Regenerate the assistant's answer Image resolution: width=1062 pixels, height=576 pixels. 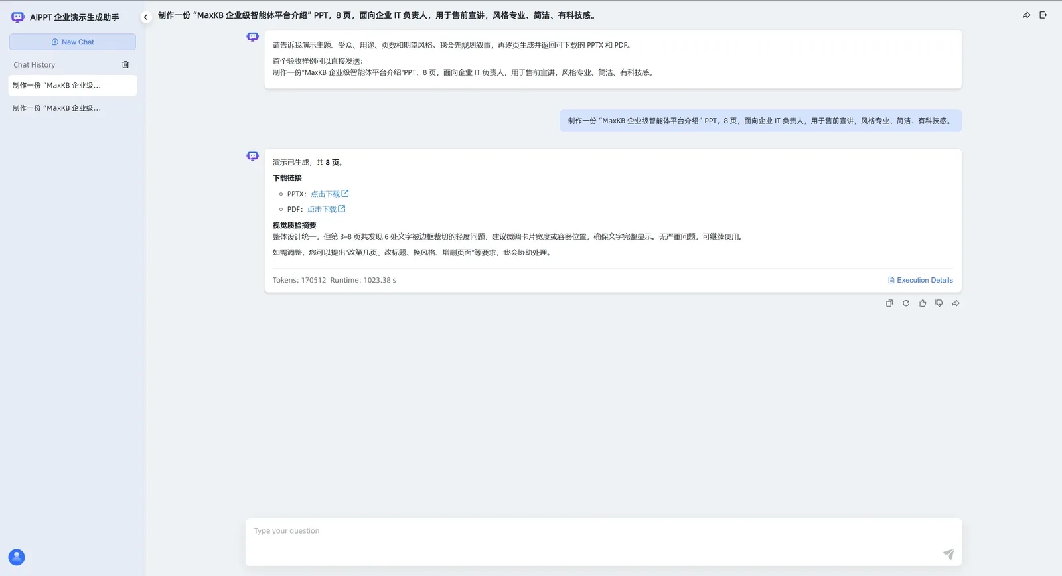pos(906,303)
